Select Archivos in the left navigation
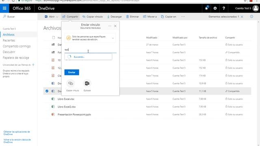This screenshot has height=146, width=260. point(9,34)
